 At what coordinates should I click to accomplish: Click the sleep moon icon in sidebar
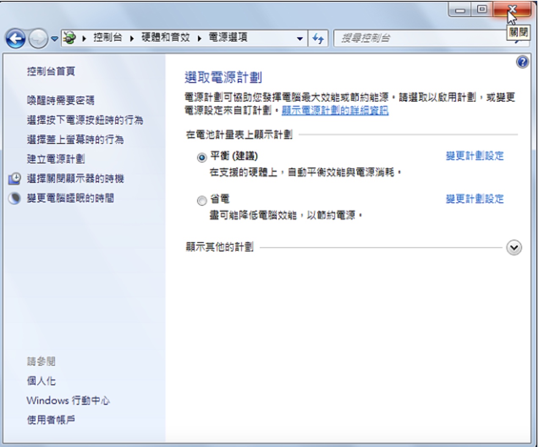point(14,198)
